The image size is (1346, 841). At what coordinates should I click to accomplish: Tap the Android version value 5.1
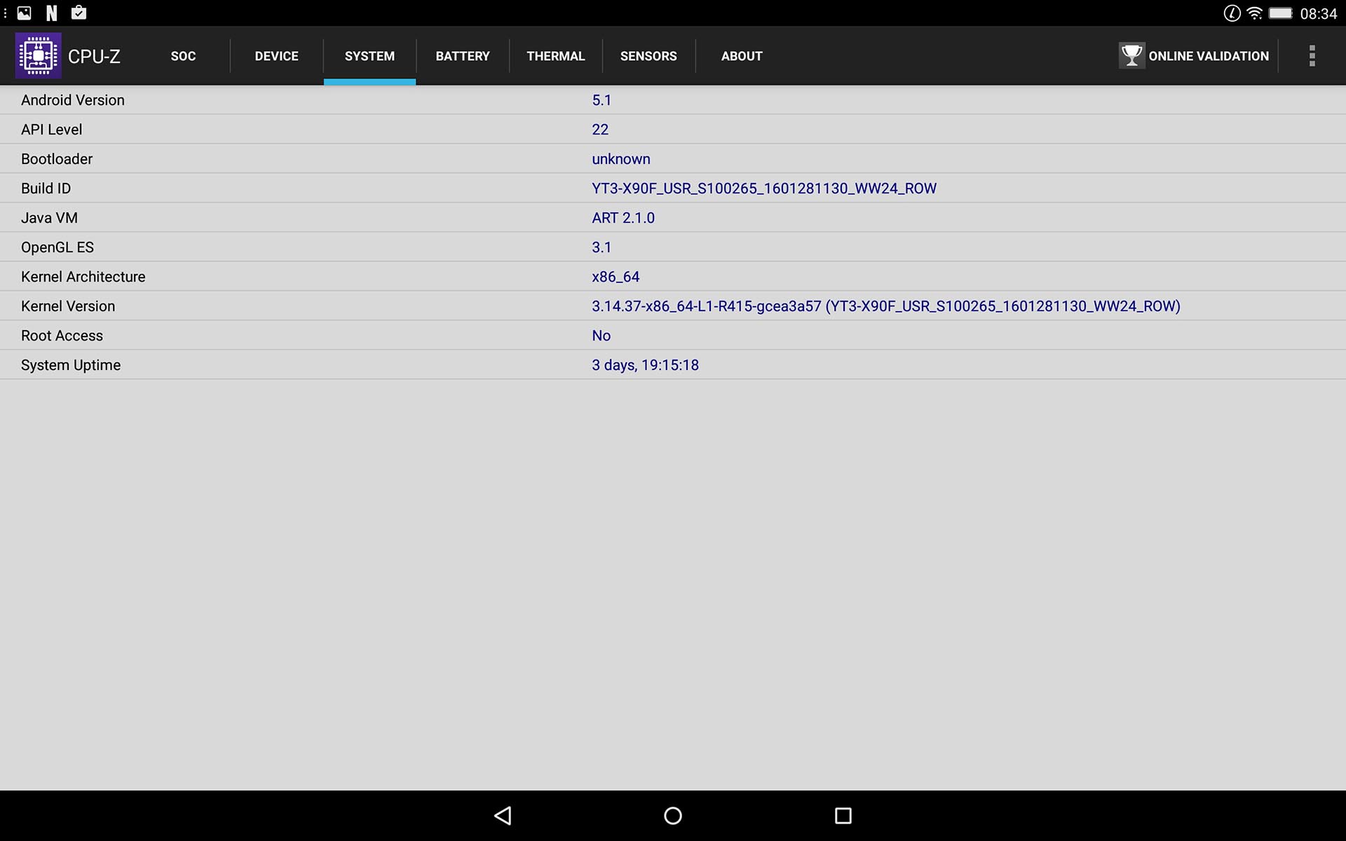601,100
